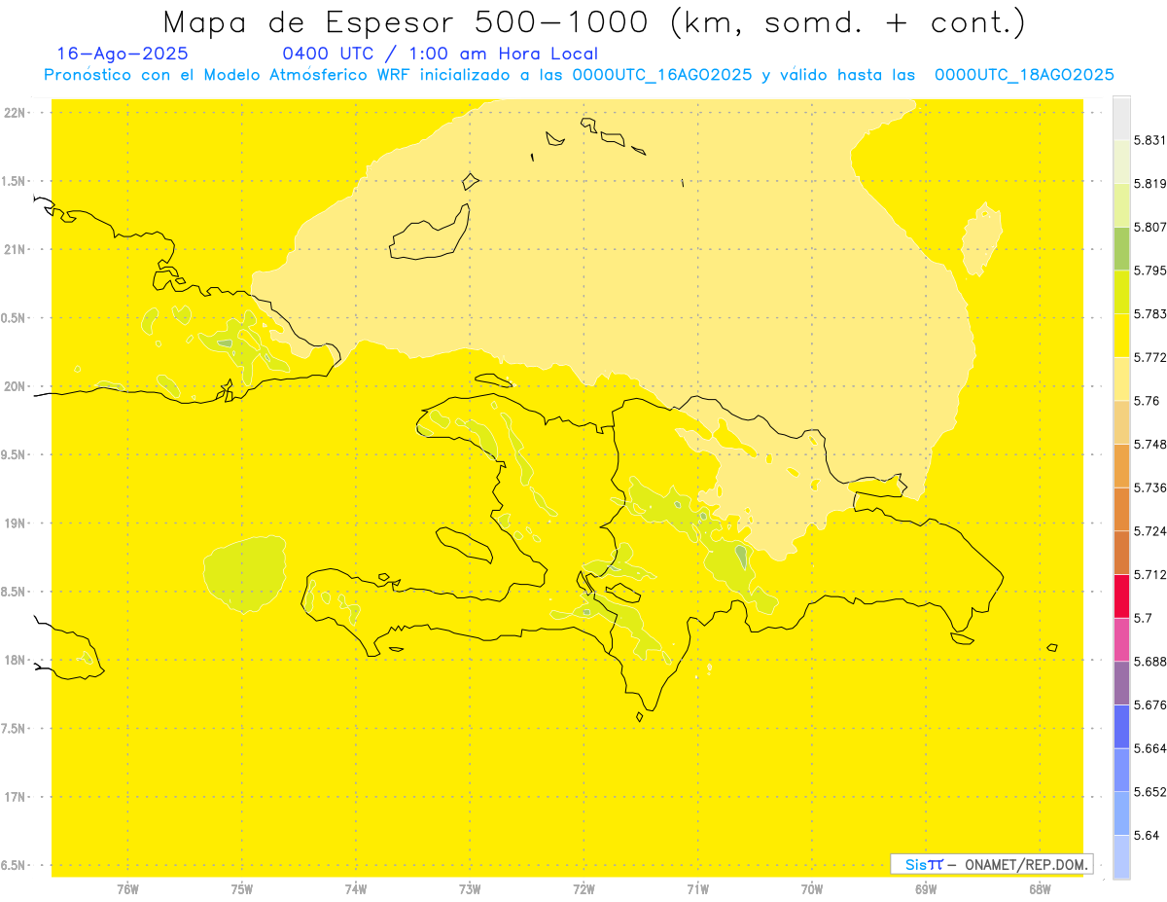
Task: Pick the red swatch between 5.7 and 5.712
Action: 1121,595
